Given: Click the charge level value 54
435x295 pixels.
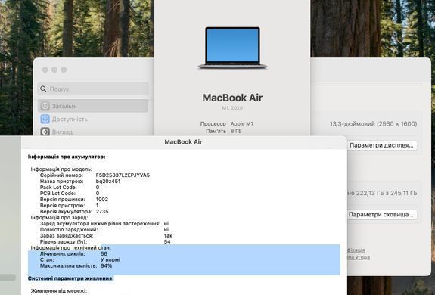Looking at the screenshot, I should pyautogui.click(x=167, y=242).
